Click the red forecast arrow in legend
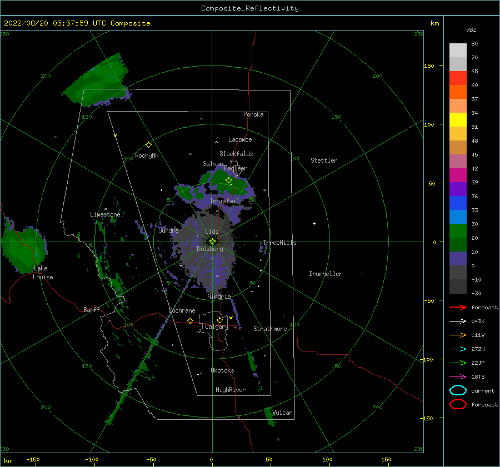The width and height of the screenshot is (500, 467). click(x=458, y=307)
